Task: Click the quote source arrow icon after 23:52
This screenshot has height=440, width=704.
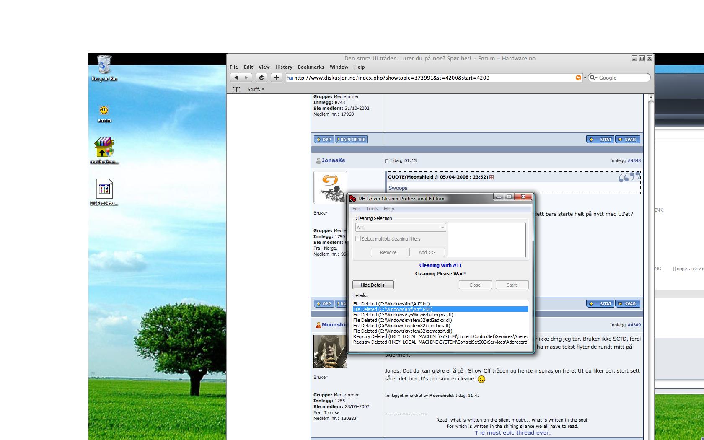Action: coord(492,177)
